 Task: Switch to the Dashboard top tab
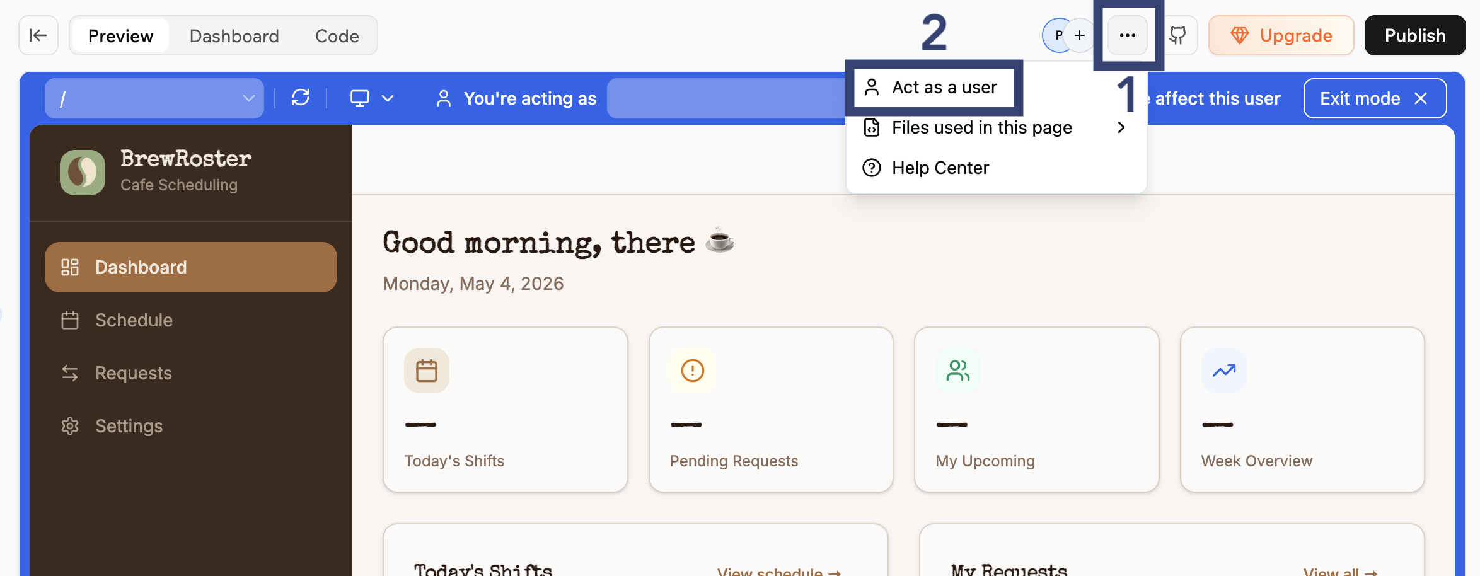point(234,36)
